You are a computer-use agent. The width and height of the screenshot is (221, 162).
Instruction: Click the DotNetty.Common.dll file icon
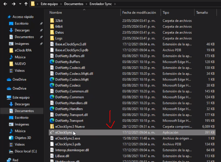[52, 91]
